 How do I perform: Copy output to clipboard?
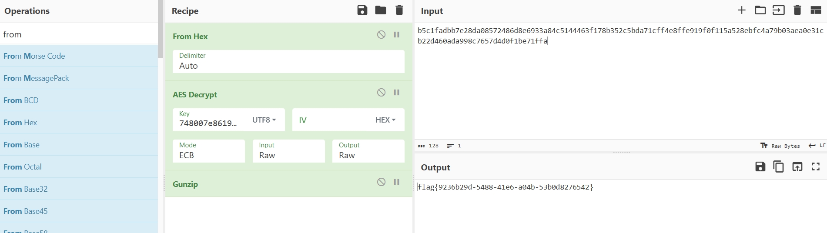[778, 166]
